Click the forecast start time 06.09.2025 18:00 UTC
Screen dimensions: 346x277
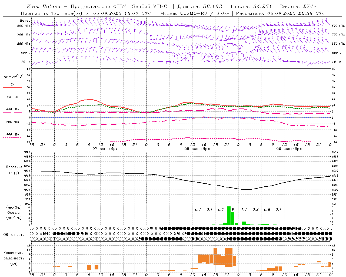tap(122, 13)
